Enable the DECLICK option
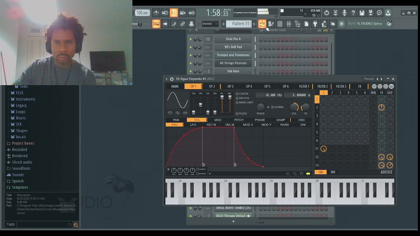Screen dimensions: 420x236 [242, 98]
